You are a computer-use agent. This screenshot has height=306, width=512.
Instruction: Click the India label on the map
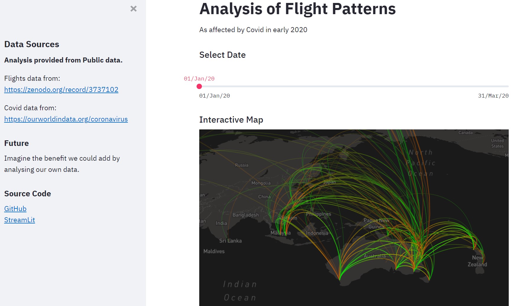tap(221, 223)
